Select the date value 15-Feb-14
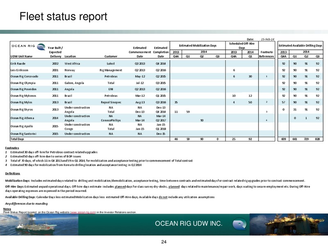The image size is (328, 246). [x=268, y=39]
